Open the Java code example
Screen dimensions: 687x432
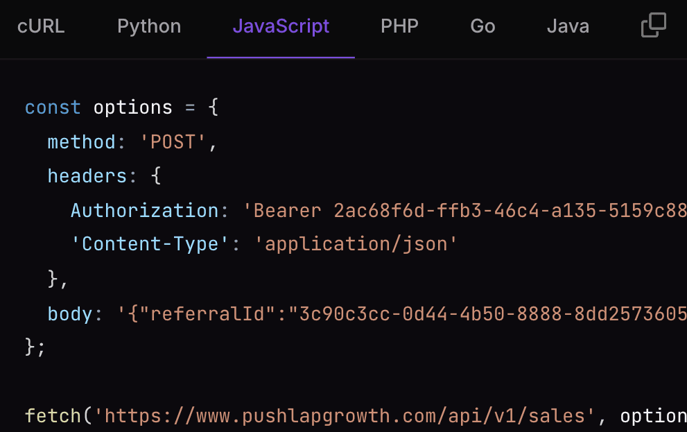(568, 26)
